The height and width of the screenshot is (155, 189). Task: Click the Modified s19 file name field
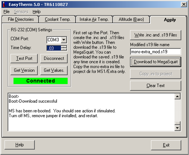pyautogui.click(x=155, y=52)
